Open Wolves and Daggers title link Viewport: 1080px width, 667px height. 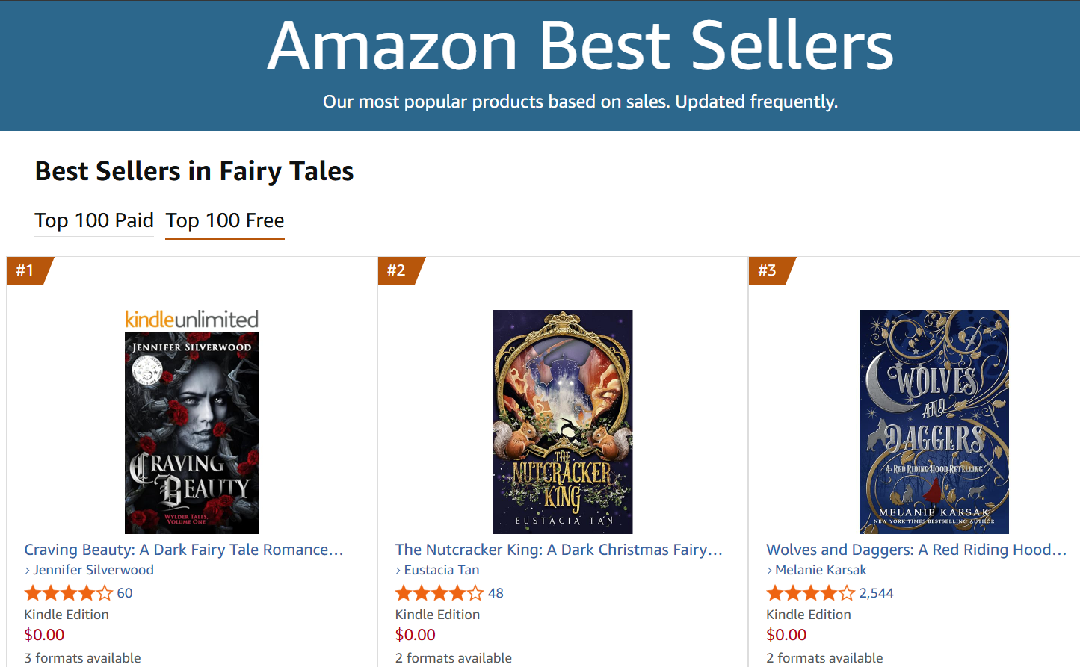(x=916, y=550)
